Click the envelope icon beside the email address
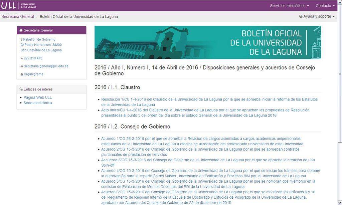The image size is (342, 205). pos(22,66)
